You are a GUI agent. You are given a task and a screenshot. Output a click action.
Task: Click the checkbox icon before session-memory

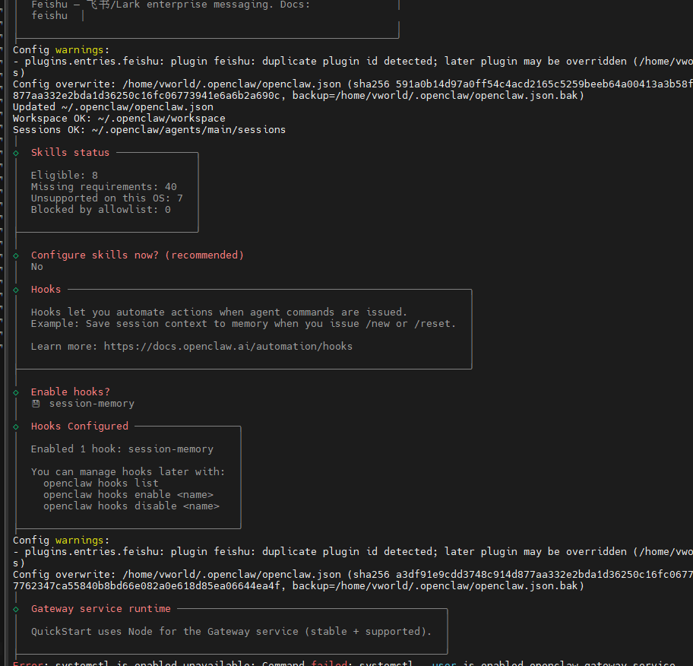tap(36, 404)
